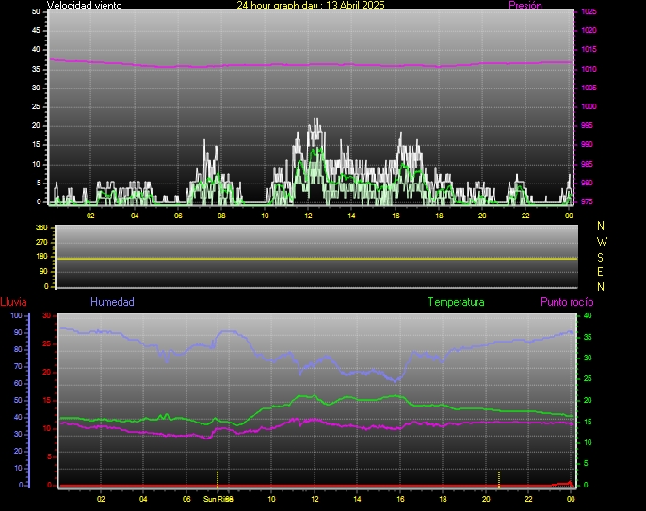Screen dimensions: 646x511
Task: Click the 45 value on the wind speed axis
Action: point(36,30)
